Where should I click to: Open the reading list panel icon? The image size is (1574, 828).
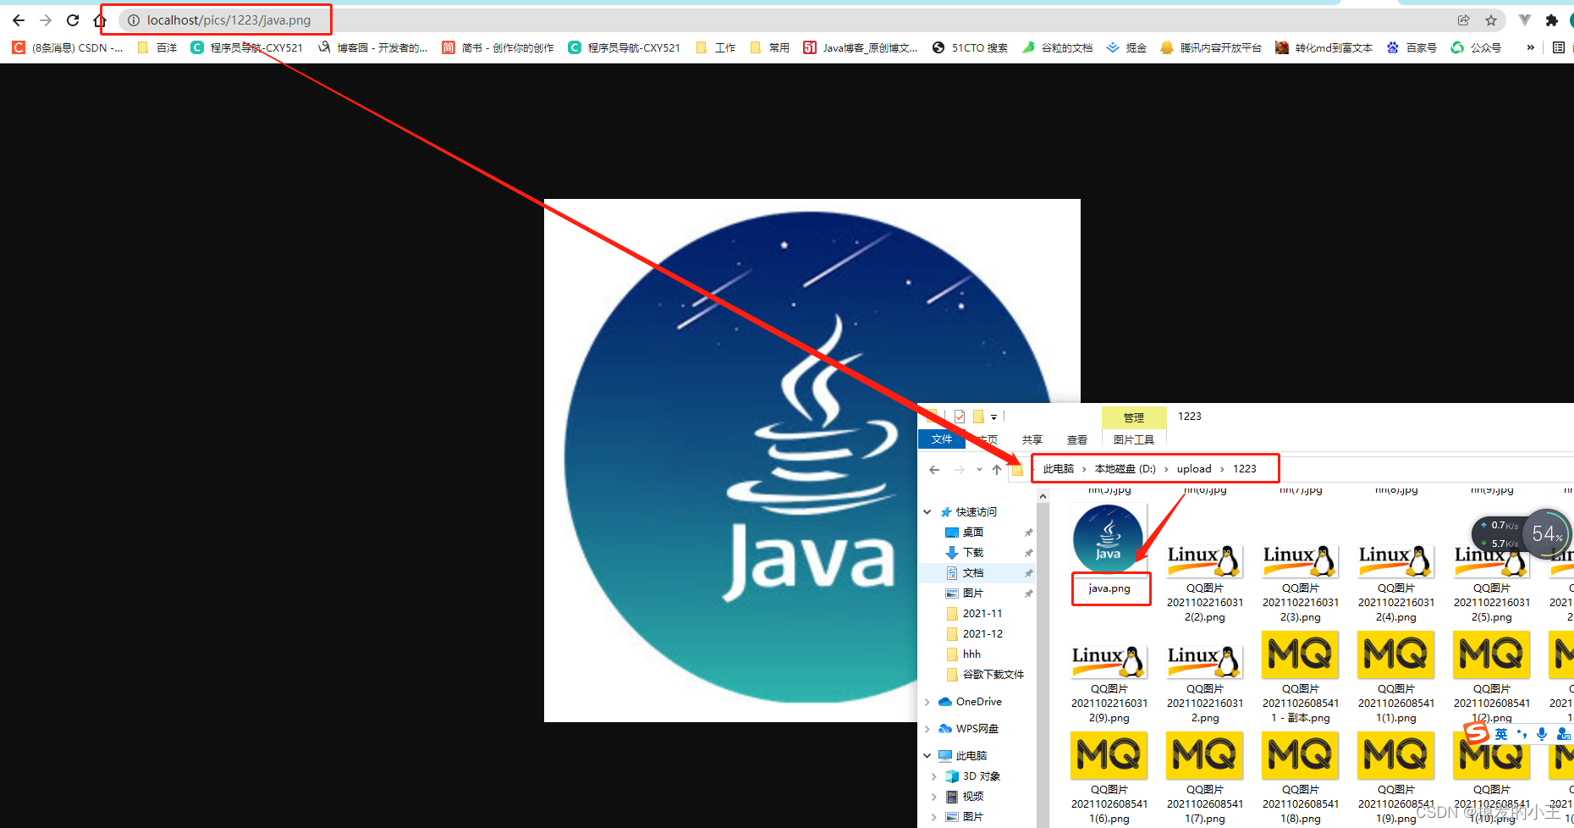pyautogui.click(x=1559, y=47)
